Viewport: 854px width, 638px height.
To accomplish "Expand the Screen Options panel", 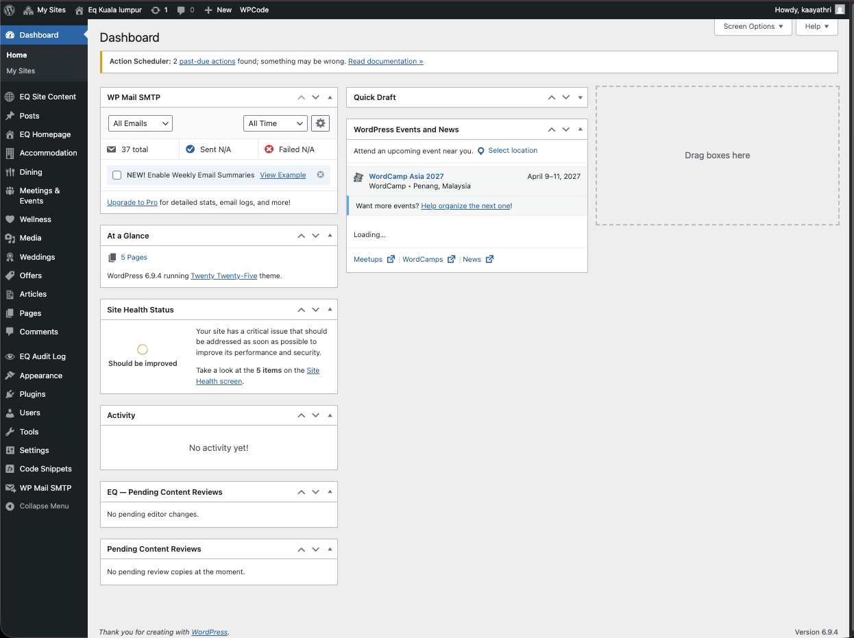I will (753, 27).
